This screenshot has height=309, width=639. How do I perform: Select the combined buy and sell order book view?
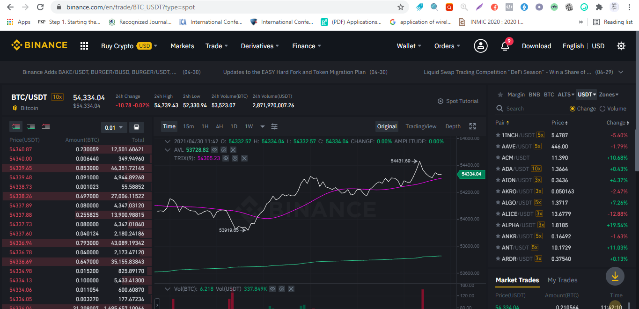[16, 127]
